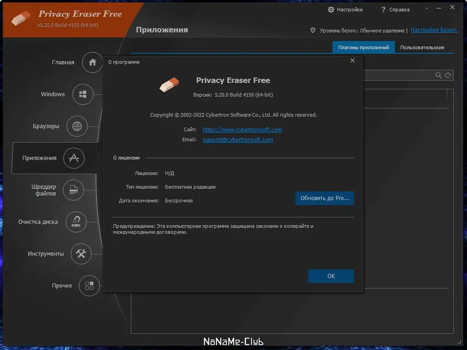Viewport: 467px width, 350px height.
Task: Select the Шреддер файлов menu label
Action: coord(44,190)
